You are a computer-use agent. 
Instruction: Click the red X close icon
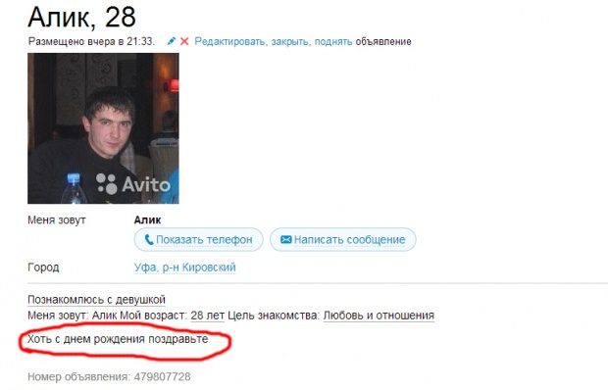[x=184, y=41]
